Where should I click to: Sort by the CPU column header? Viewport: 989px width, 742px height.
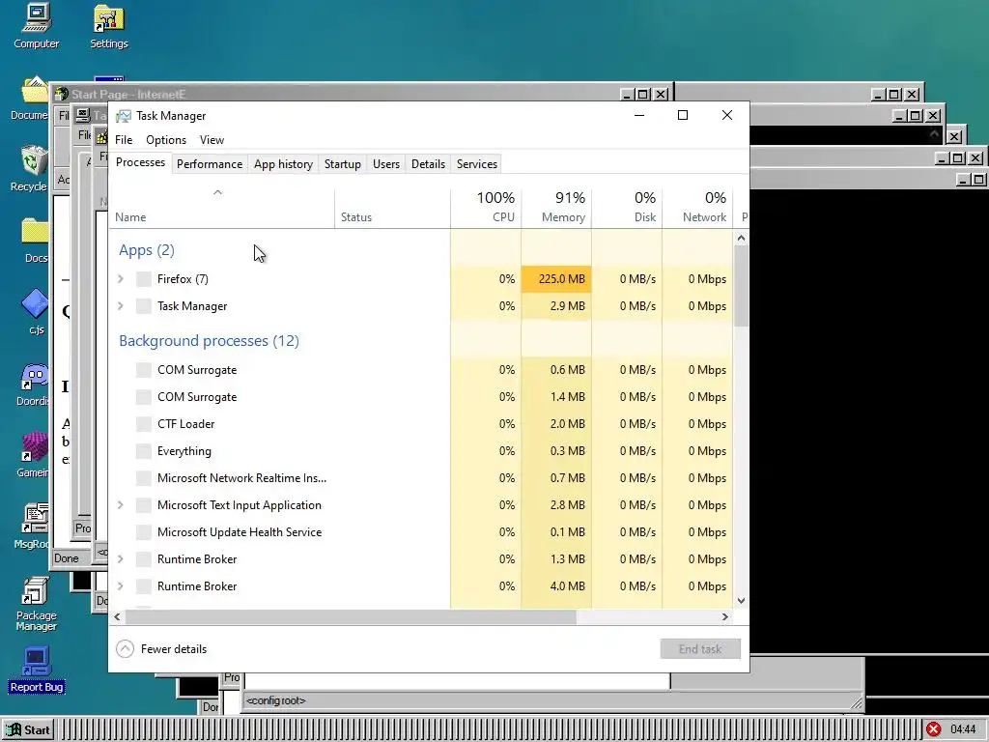pyautogui.click(x=486, y=207)
